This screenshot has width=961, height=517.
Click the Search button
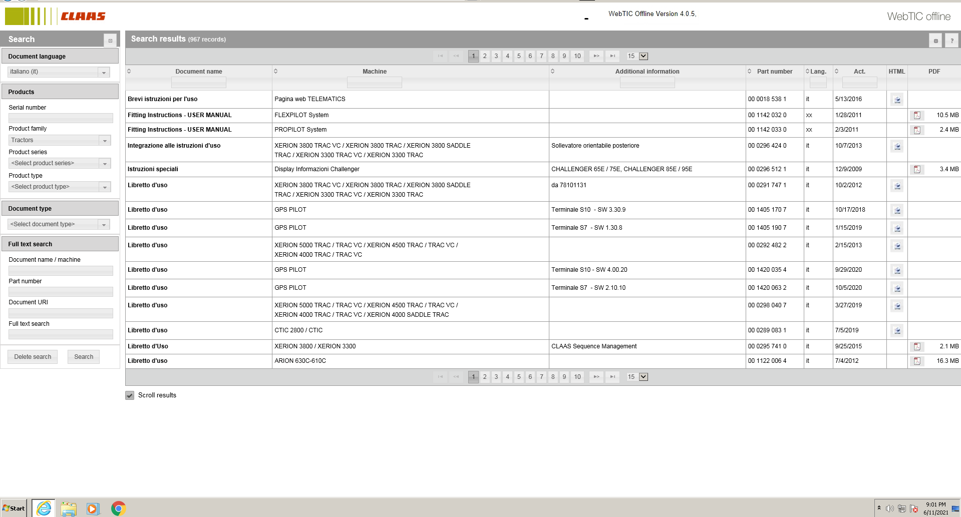pos(84,357)
